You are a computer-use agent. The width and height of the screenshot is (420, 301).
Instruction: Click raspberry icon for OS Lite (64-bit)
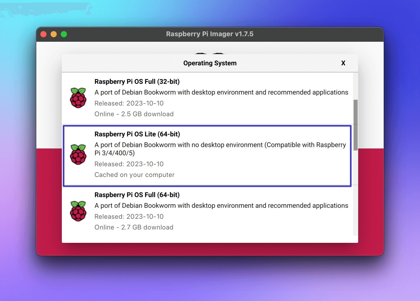[x=78, y=155]
